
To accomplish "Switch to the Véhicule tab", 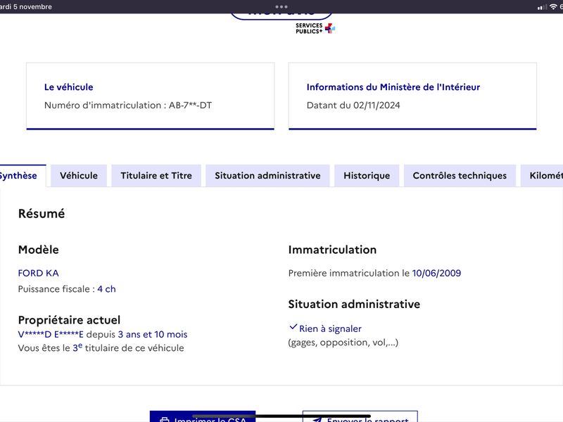I will coord(79,175).
